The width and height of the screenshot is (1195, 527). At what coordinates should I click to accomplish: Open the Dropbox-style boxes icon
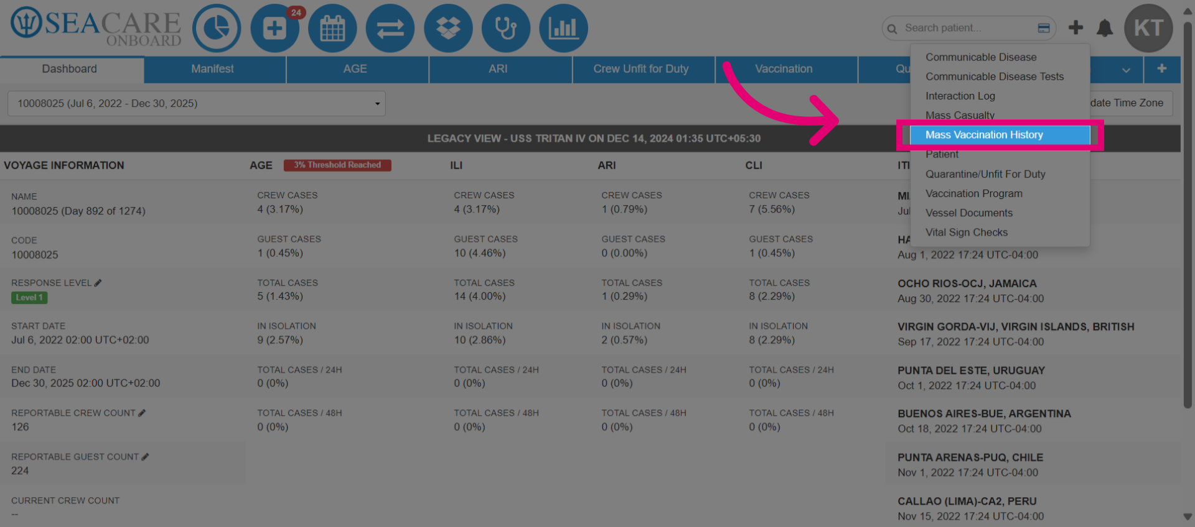click(x=448, y=28)
